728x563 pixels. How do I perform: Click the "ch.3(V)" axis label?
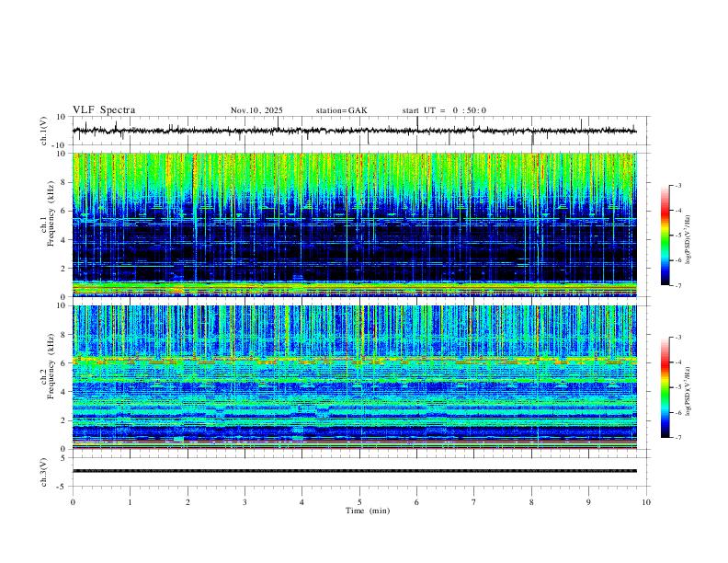click(x=44, y=472)
